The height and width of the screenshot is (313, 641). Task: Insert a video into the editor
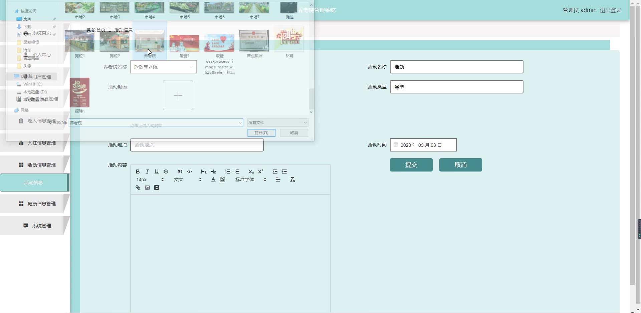pyautogui.click(x=157, y=188)
